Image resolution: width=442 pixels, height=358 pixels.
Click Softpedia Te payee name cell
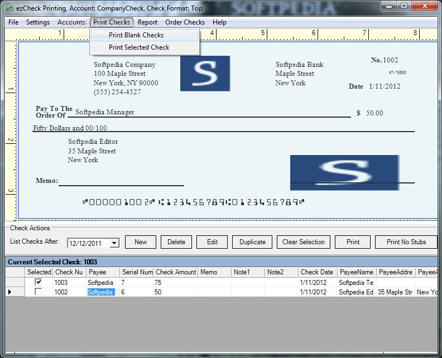[357, 282]
